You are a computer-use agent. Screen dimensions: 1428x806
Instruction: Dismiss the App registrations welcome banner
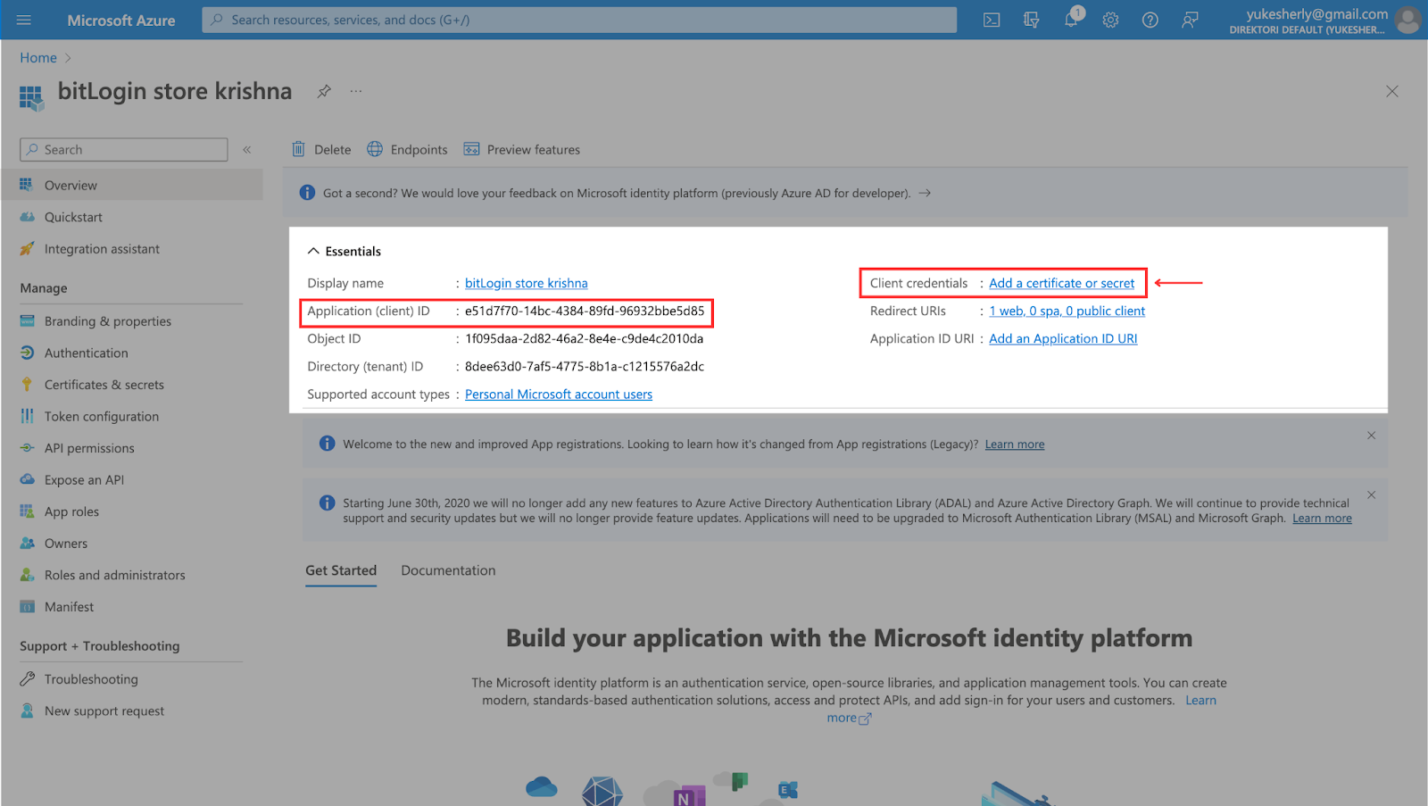coord(1372,436)
